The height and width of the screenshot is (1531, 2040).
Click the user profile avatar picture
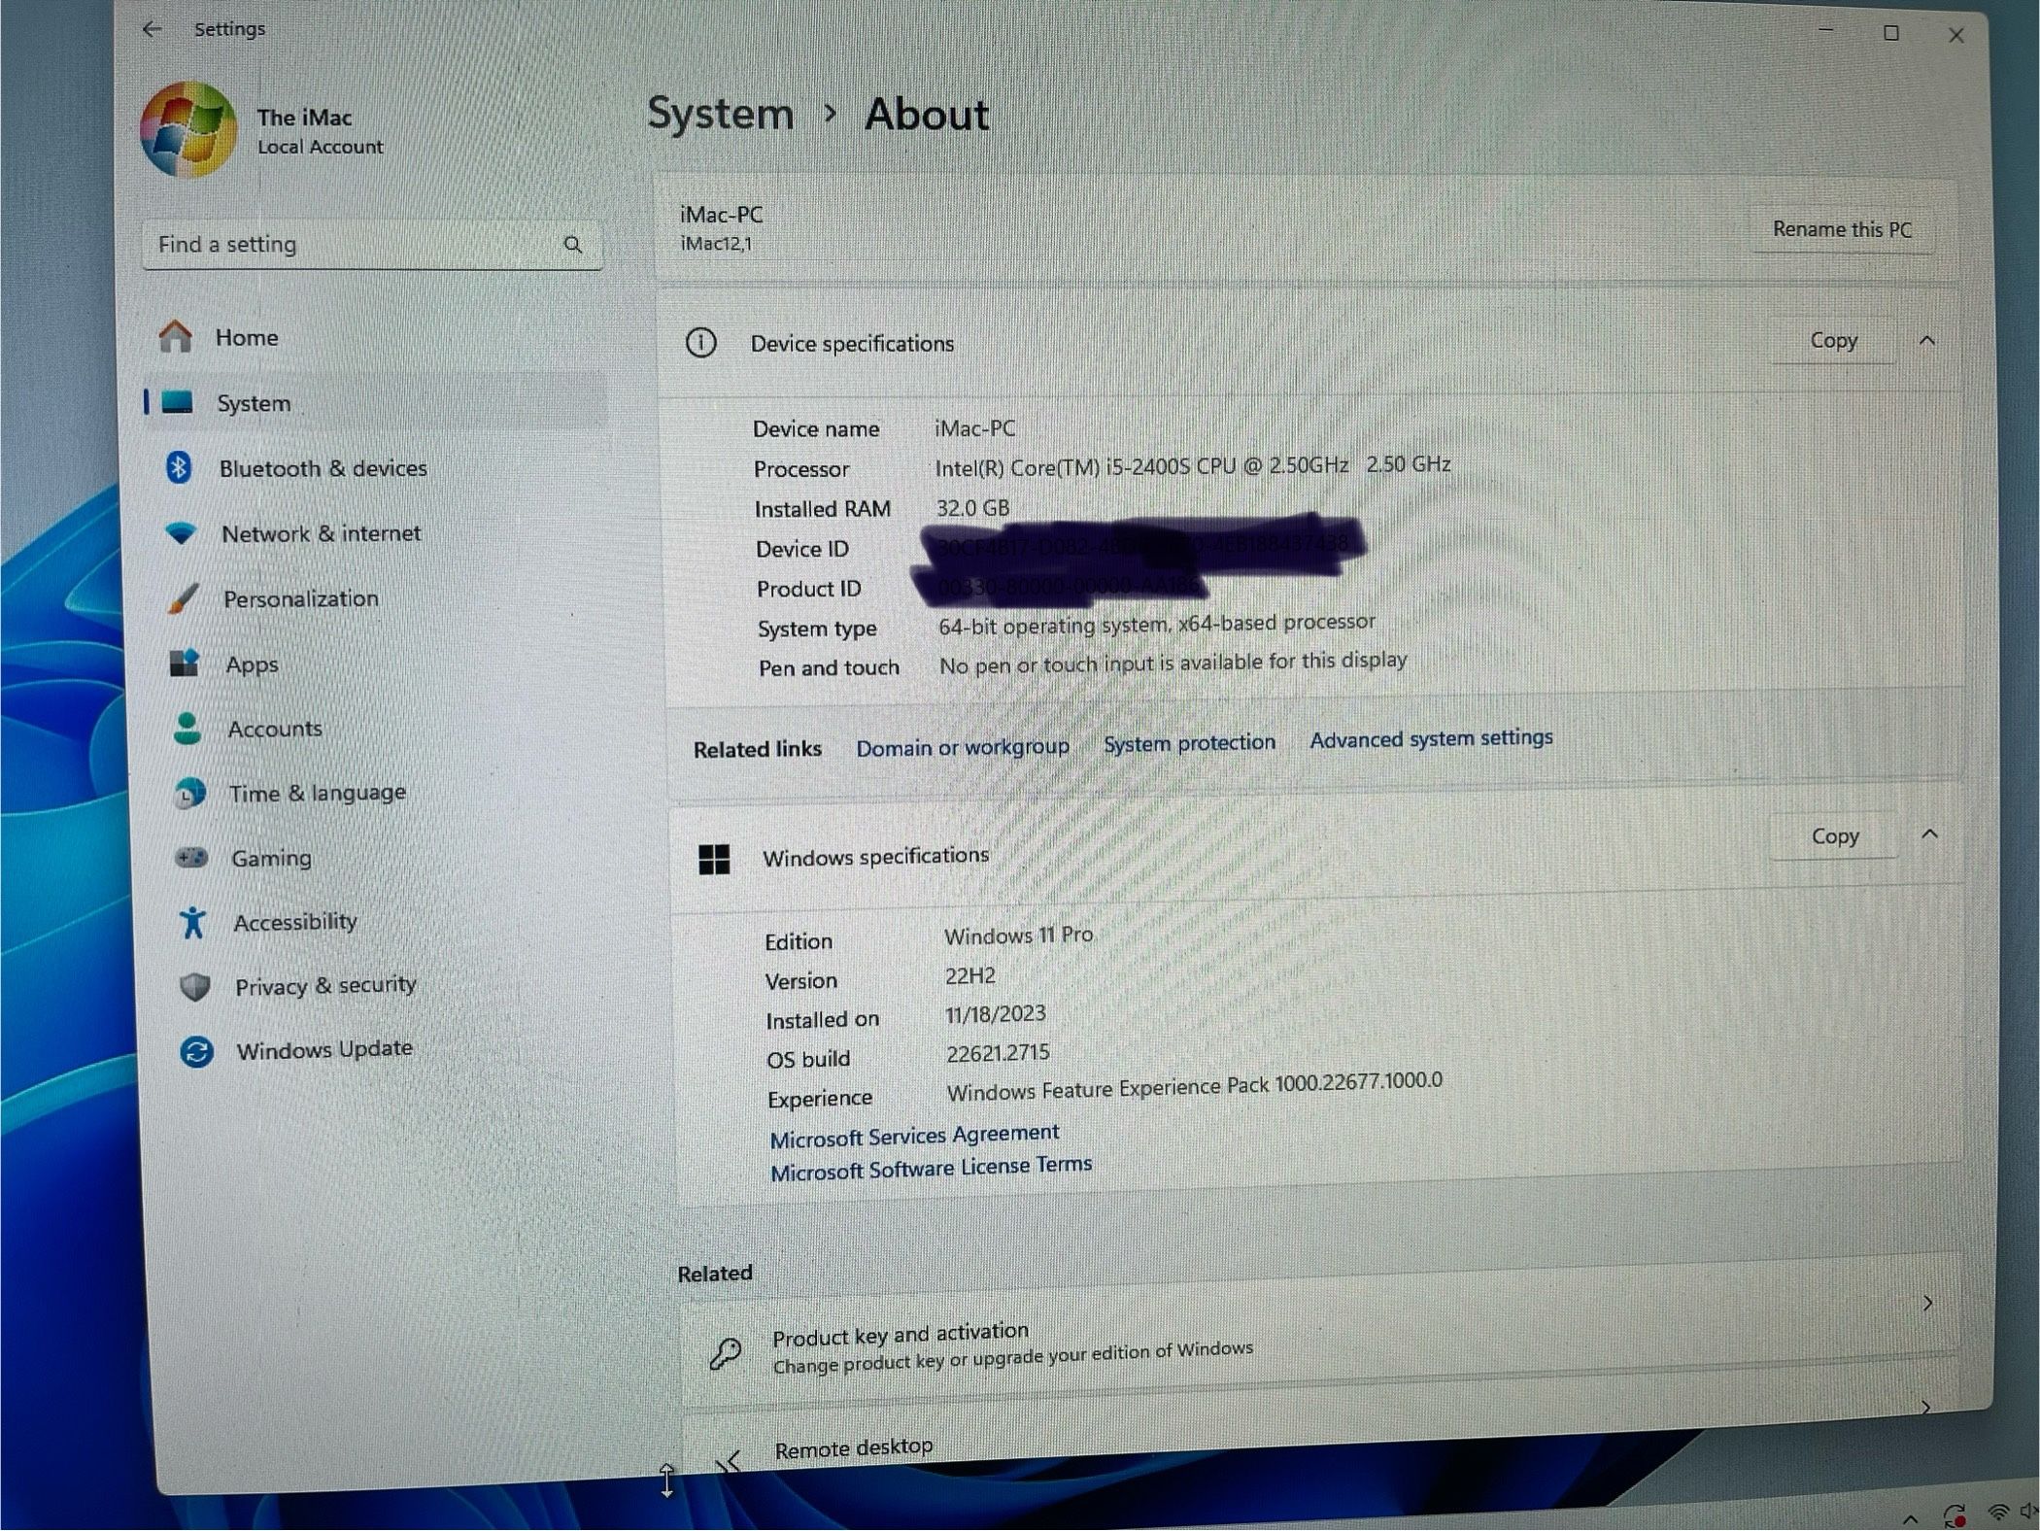click(188, 129)
